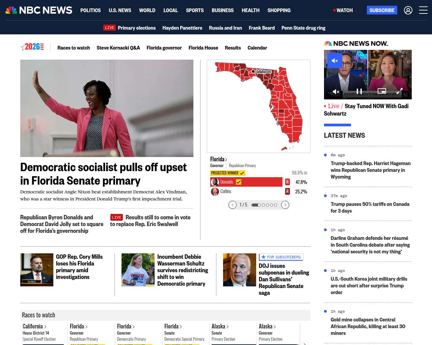The width and height of the screenshot is (432, 345).
Task: Expand Florida Governor Republican Primary race card
Action: pyautogui.click(x=79, y=326)
